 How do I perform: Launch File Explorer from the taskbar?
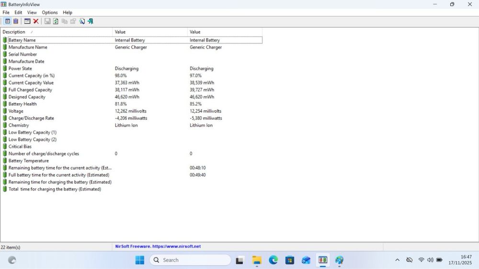click(257, 260)
